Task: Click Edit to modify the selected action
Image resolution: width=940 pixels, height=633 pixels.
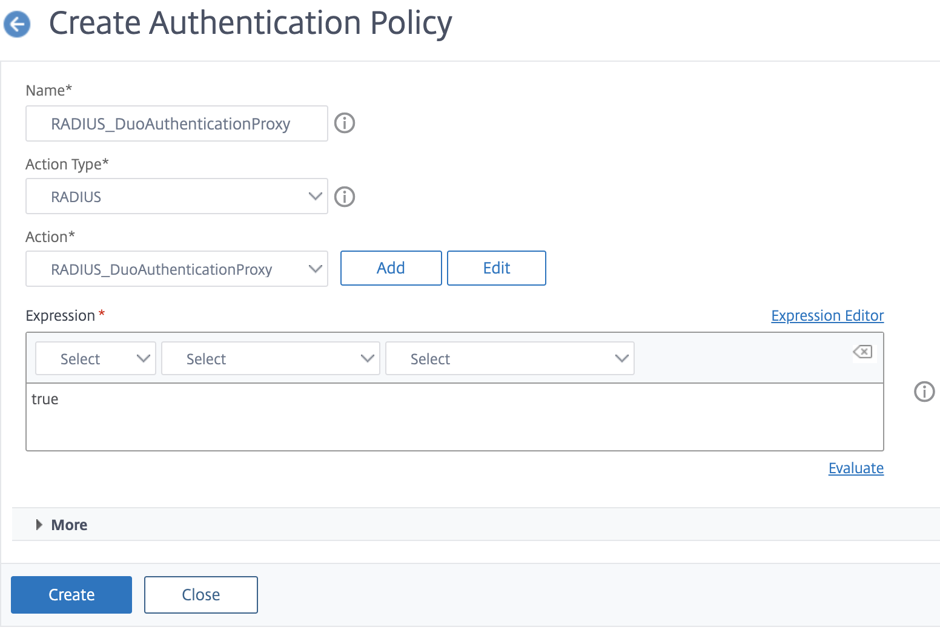Action: tap(496, 267)
